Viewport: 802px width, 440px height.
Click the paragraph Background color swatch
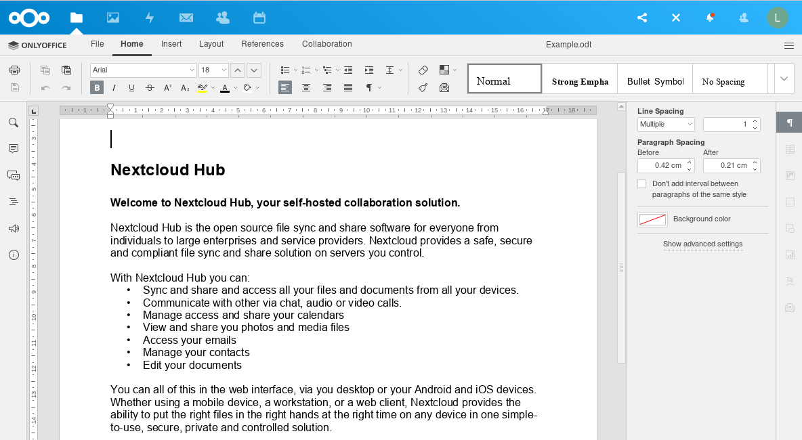(x=652, y=219)
